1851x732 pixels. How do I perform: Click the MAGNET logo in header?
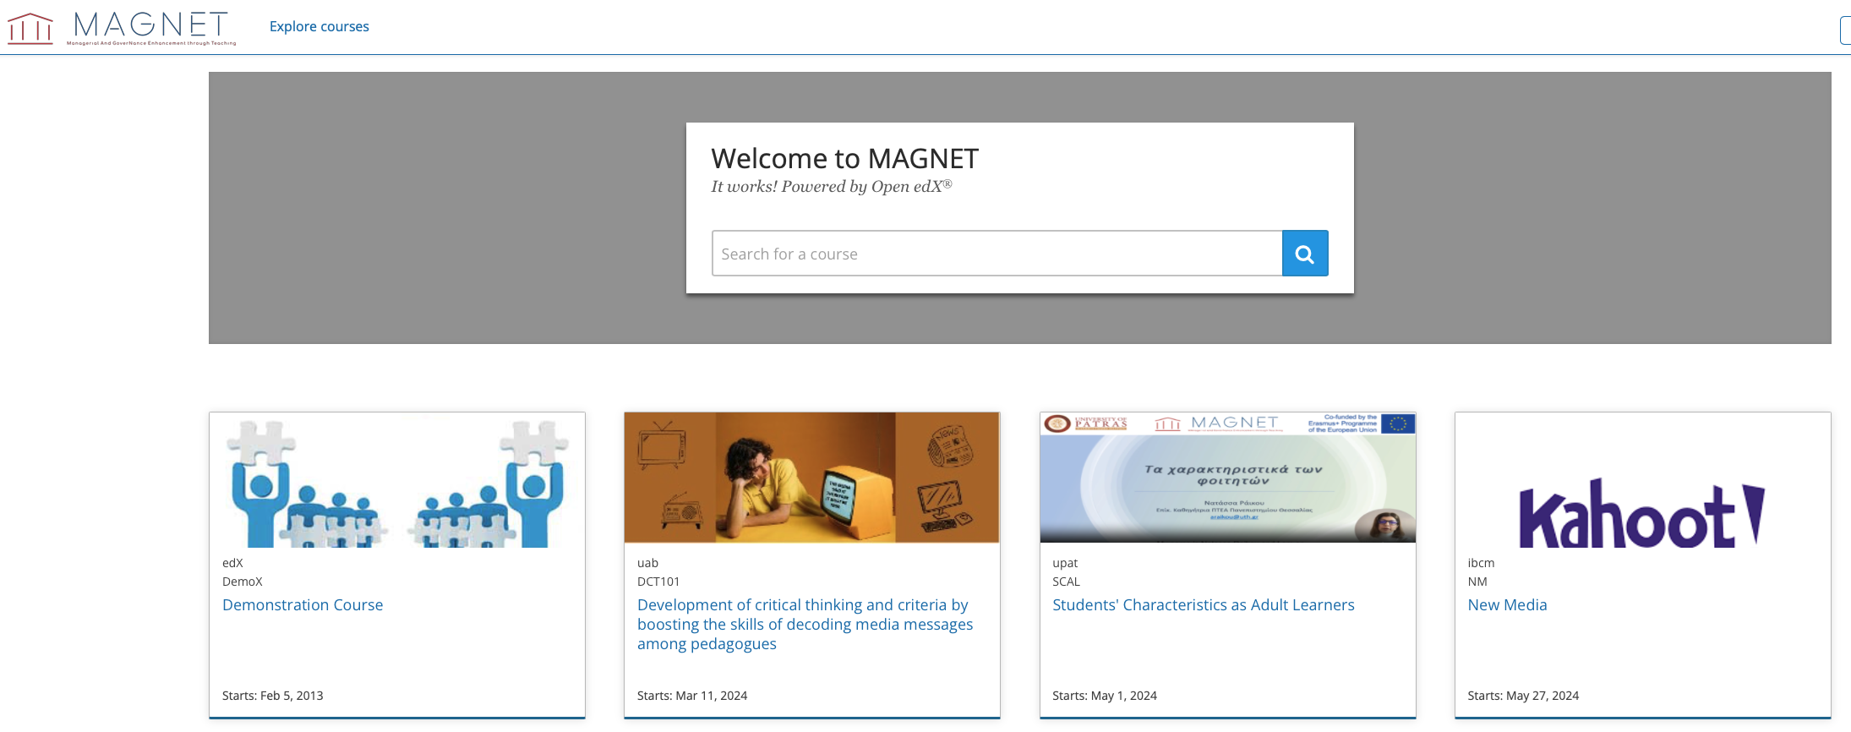click(123, 28)
